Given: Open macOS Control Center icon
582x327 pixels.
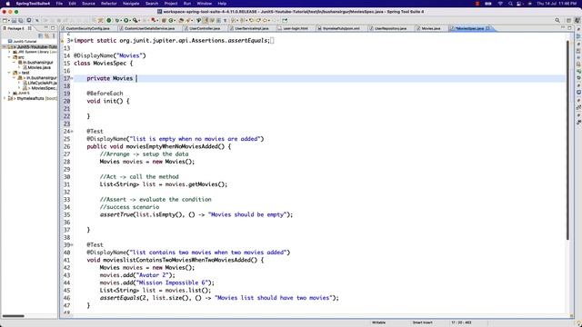Looking at the screenshot, I should coord(519,4).
